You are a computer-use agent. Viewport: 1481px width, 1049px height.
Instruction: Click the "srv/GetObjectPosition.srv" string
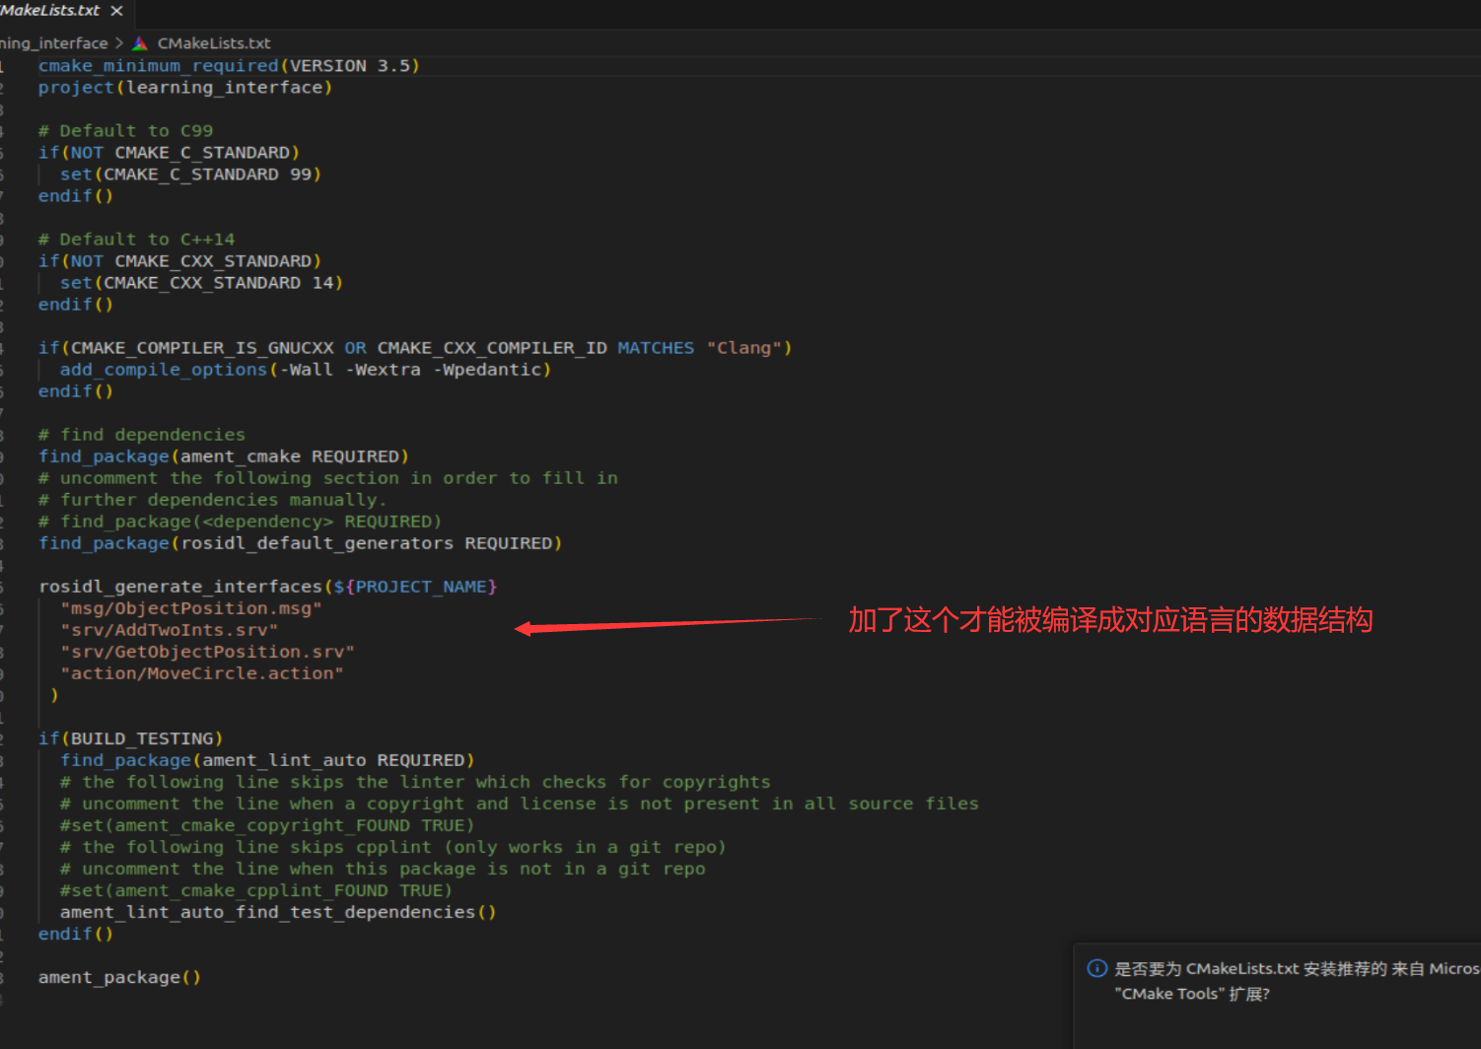[207, 652]
